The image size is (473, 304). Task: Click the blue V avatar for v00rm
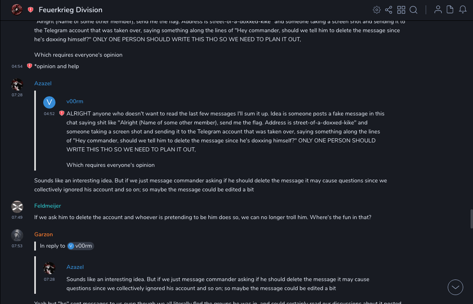tap(49, 102)
